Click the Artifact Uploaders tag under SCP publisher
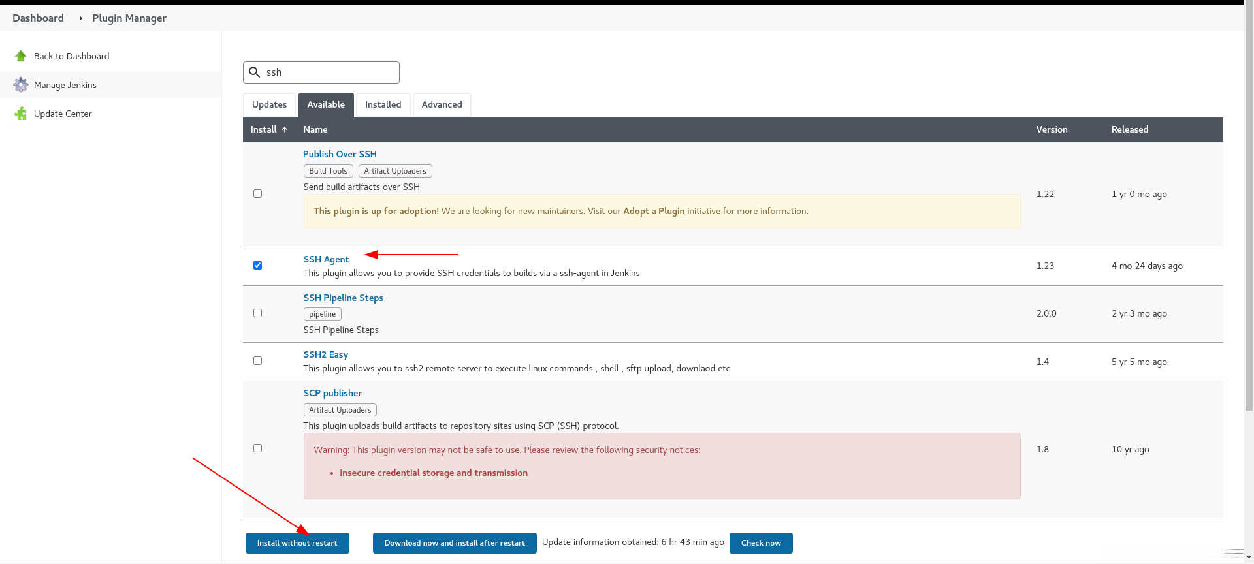The width and height of the screenshot is (1254, 564). (x=340, y=410)
